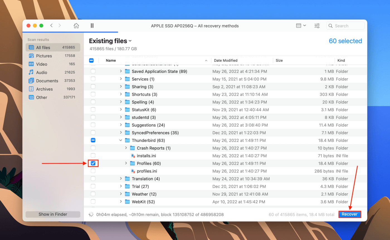The image size is (390, 240).
Task: Check the Services folder checkbox
Action: pos(93,79)
